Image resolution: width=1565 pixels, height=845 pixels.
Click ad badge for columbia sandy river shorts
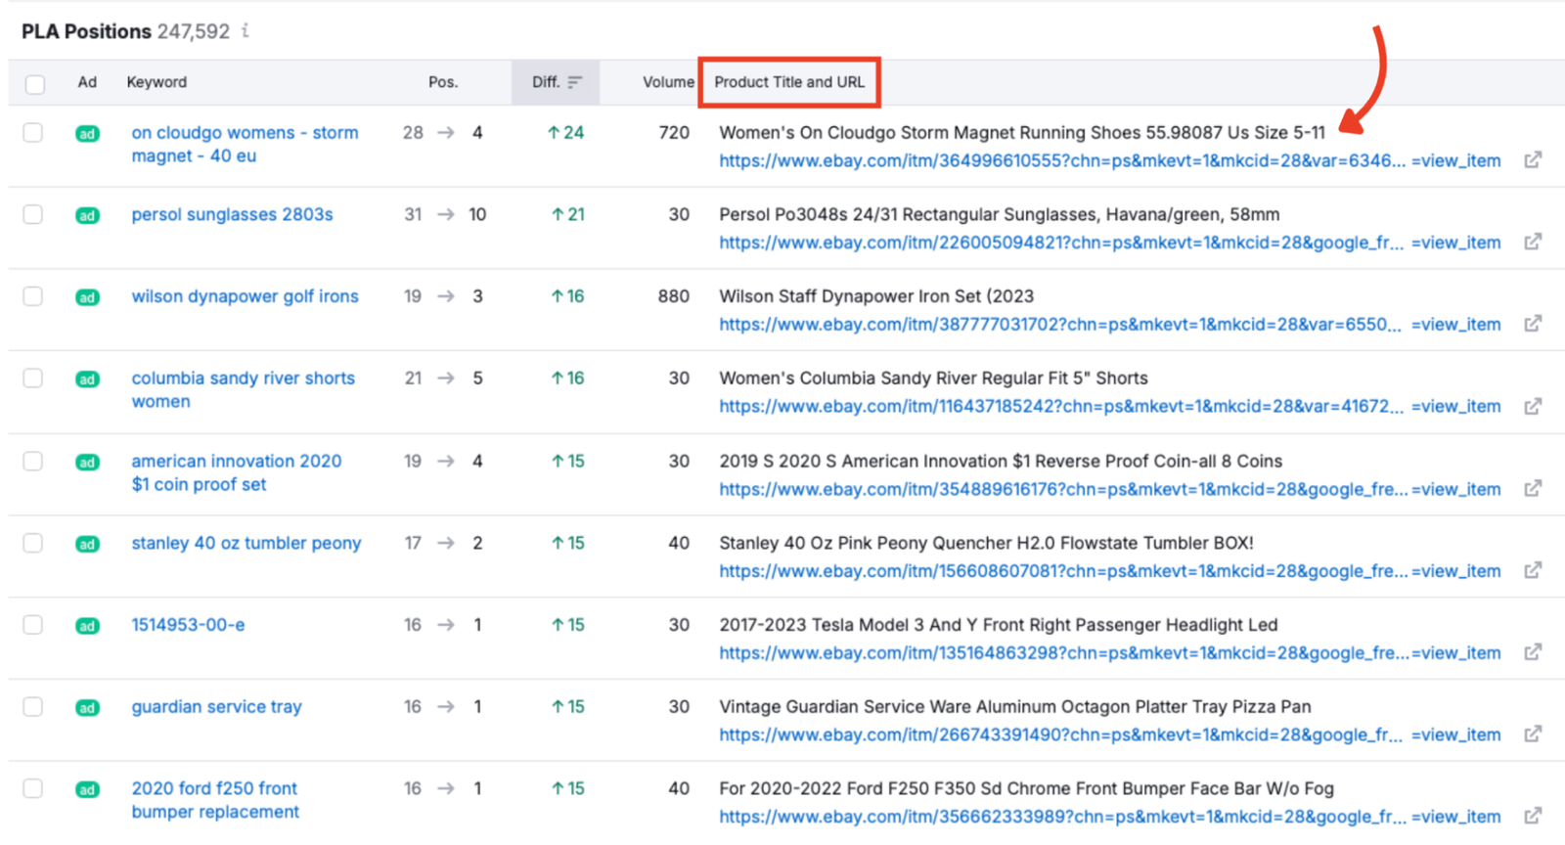(x=87, y=379)
